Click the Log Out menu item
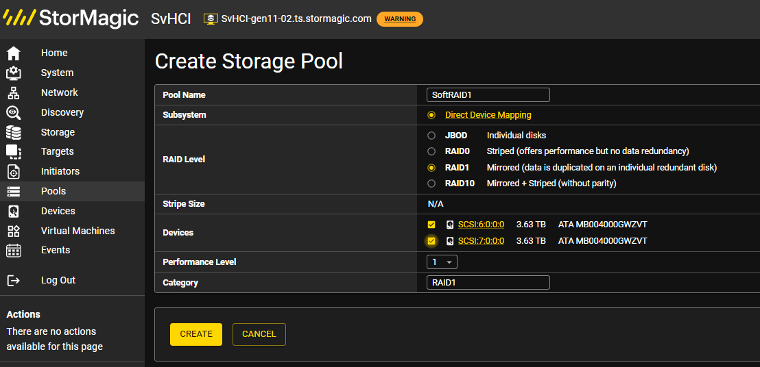 pyautogui.click(x=58, y=281)
